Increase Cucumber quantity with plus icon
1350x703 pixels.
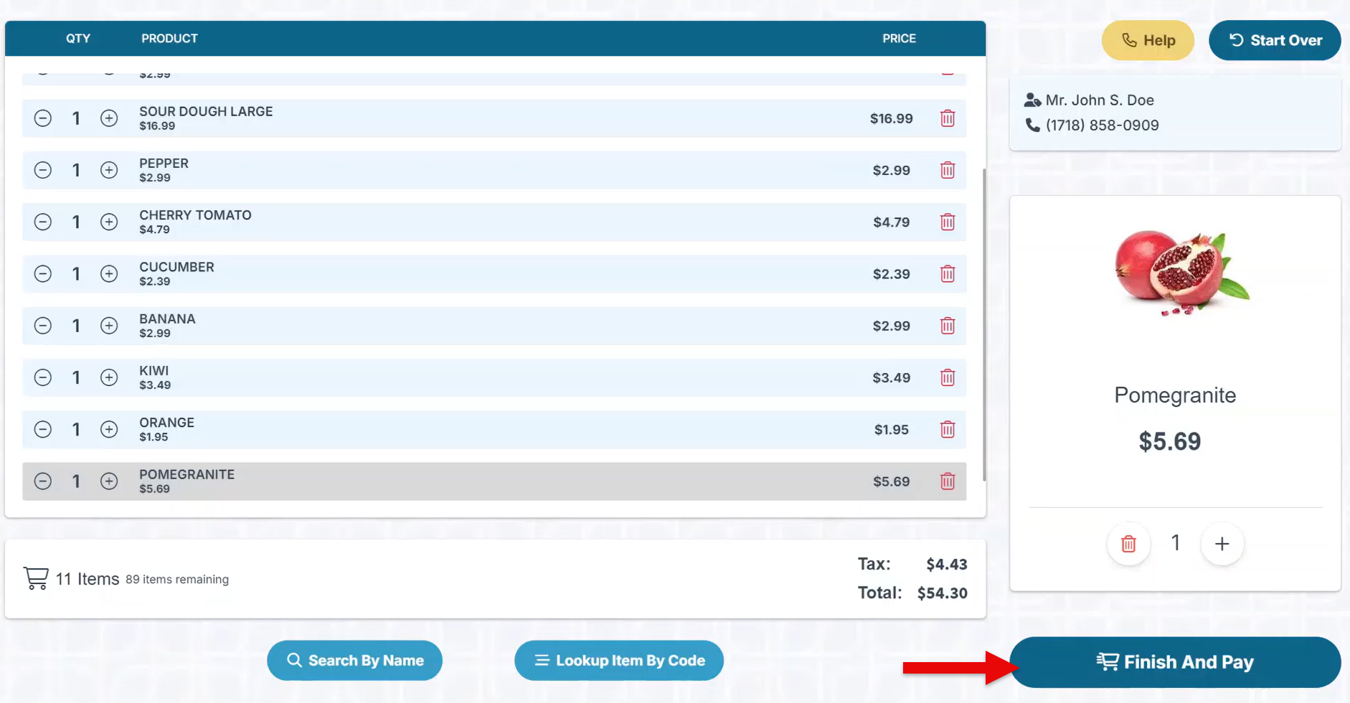tap(109, 274)
